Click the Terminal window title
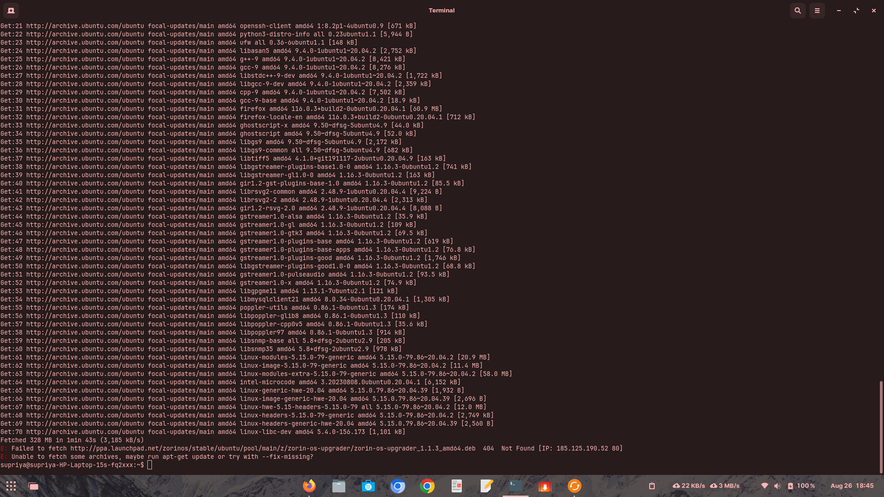 point(442,10)
